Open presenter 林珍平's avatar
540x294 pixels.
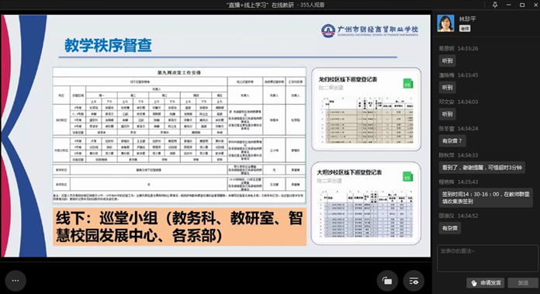tap(445, 23)
